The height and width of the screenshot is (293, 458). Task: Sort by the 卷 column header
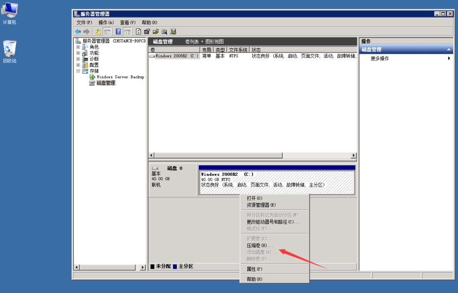[x=174, y=50]
